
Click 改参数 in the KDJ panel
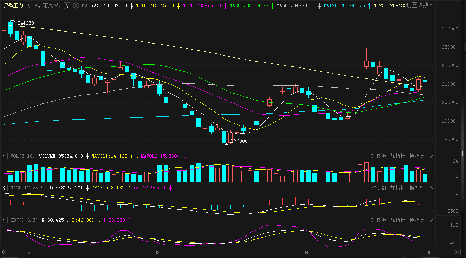tap(378, 220)
